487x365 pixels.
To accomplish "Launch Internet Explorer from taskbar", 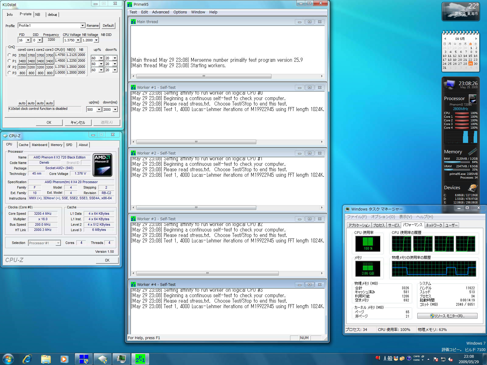I will click(x=27, y=359).
